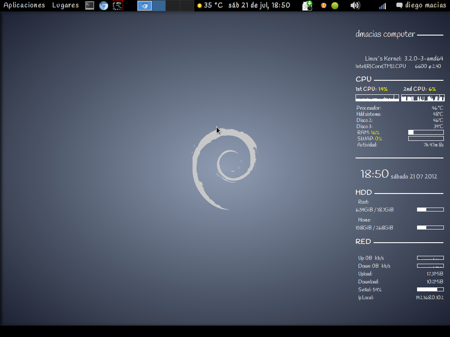Click the Down speed graph box

pyautogui.click(x=430, y=266)
